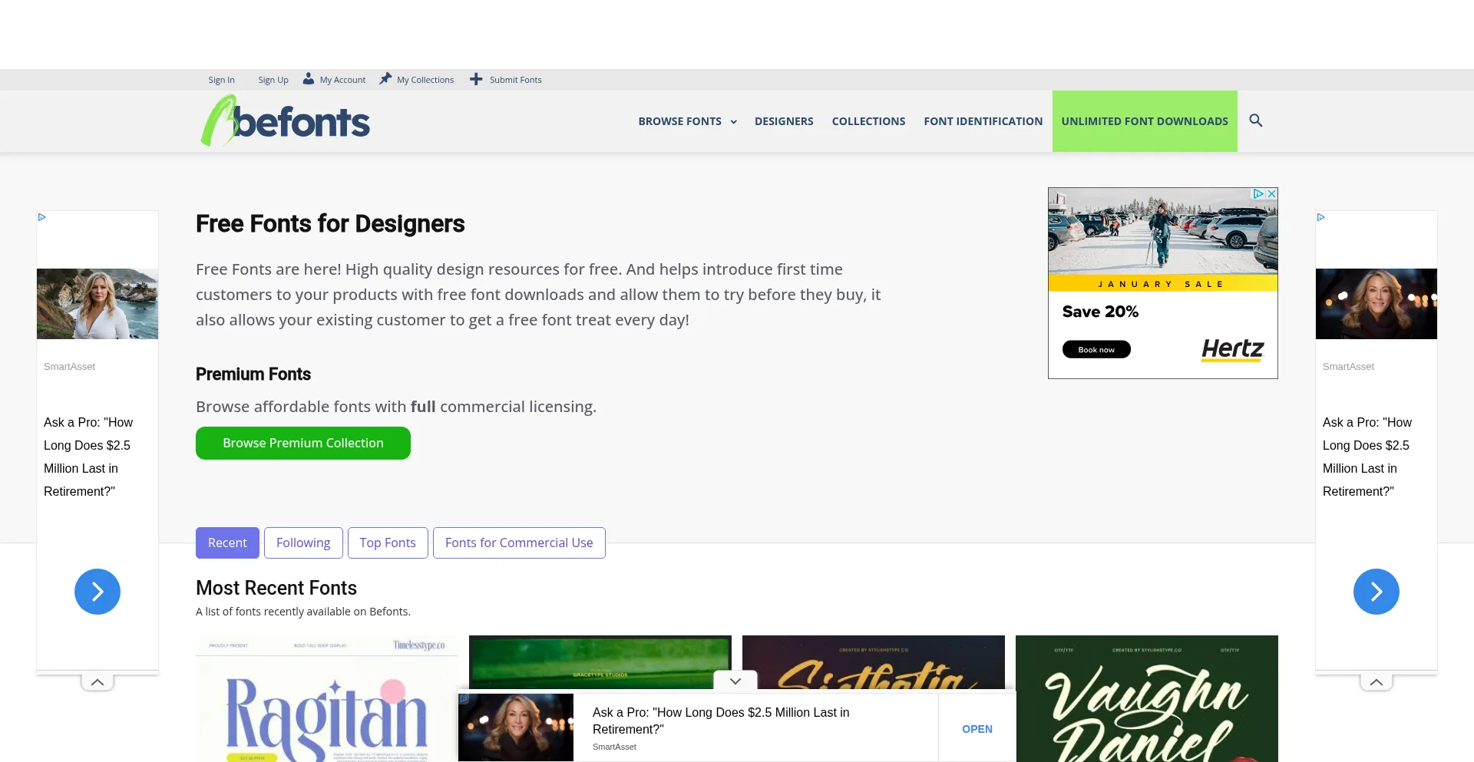This screenshot has width=1474, height=762.
Task: Open the Font Identification page
Action: [983, 120]
